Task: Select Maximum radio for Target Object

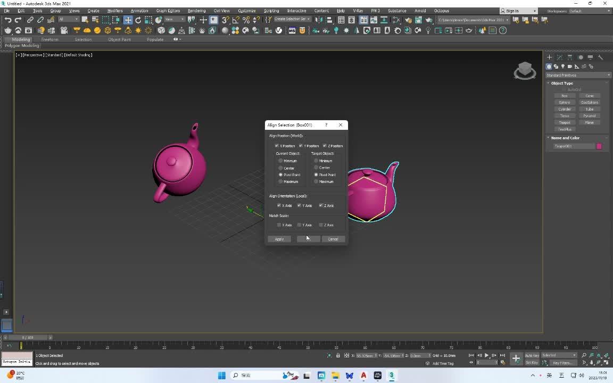Action: coord(316,182)
